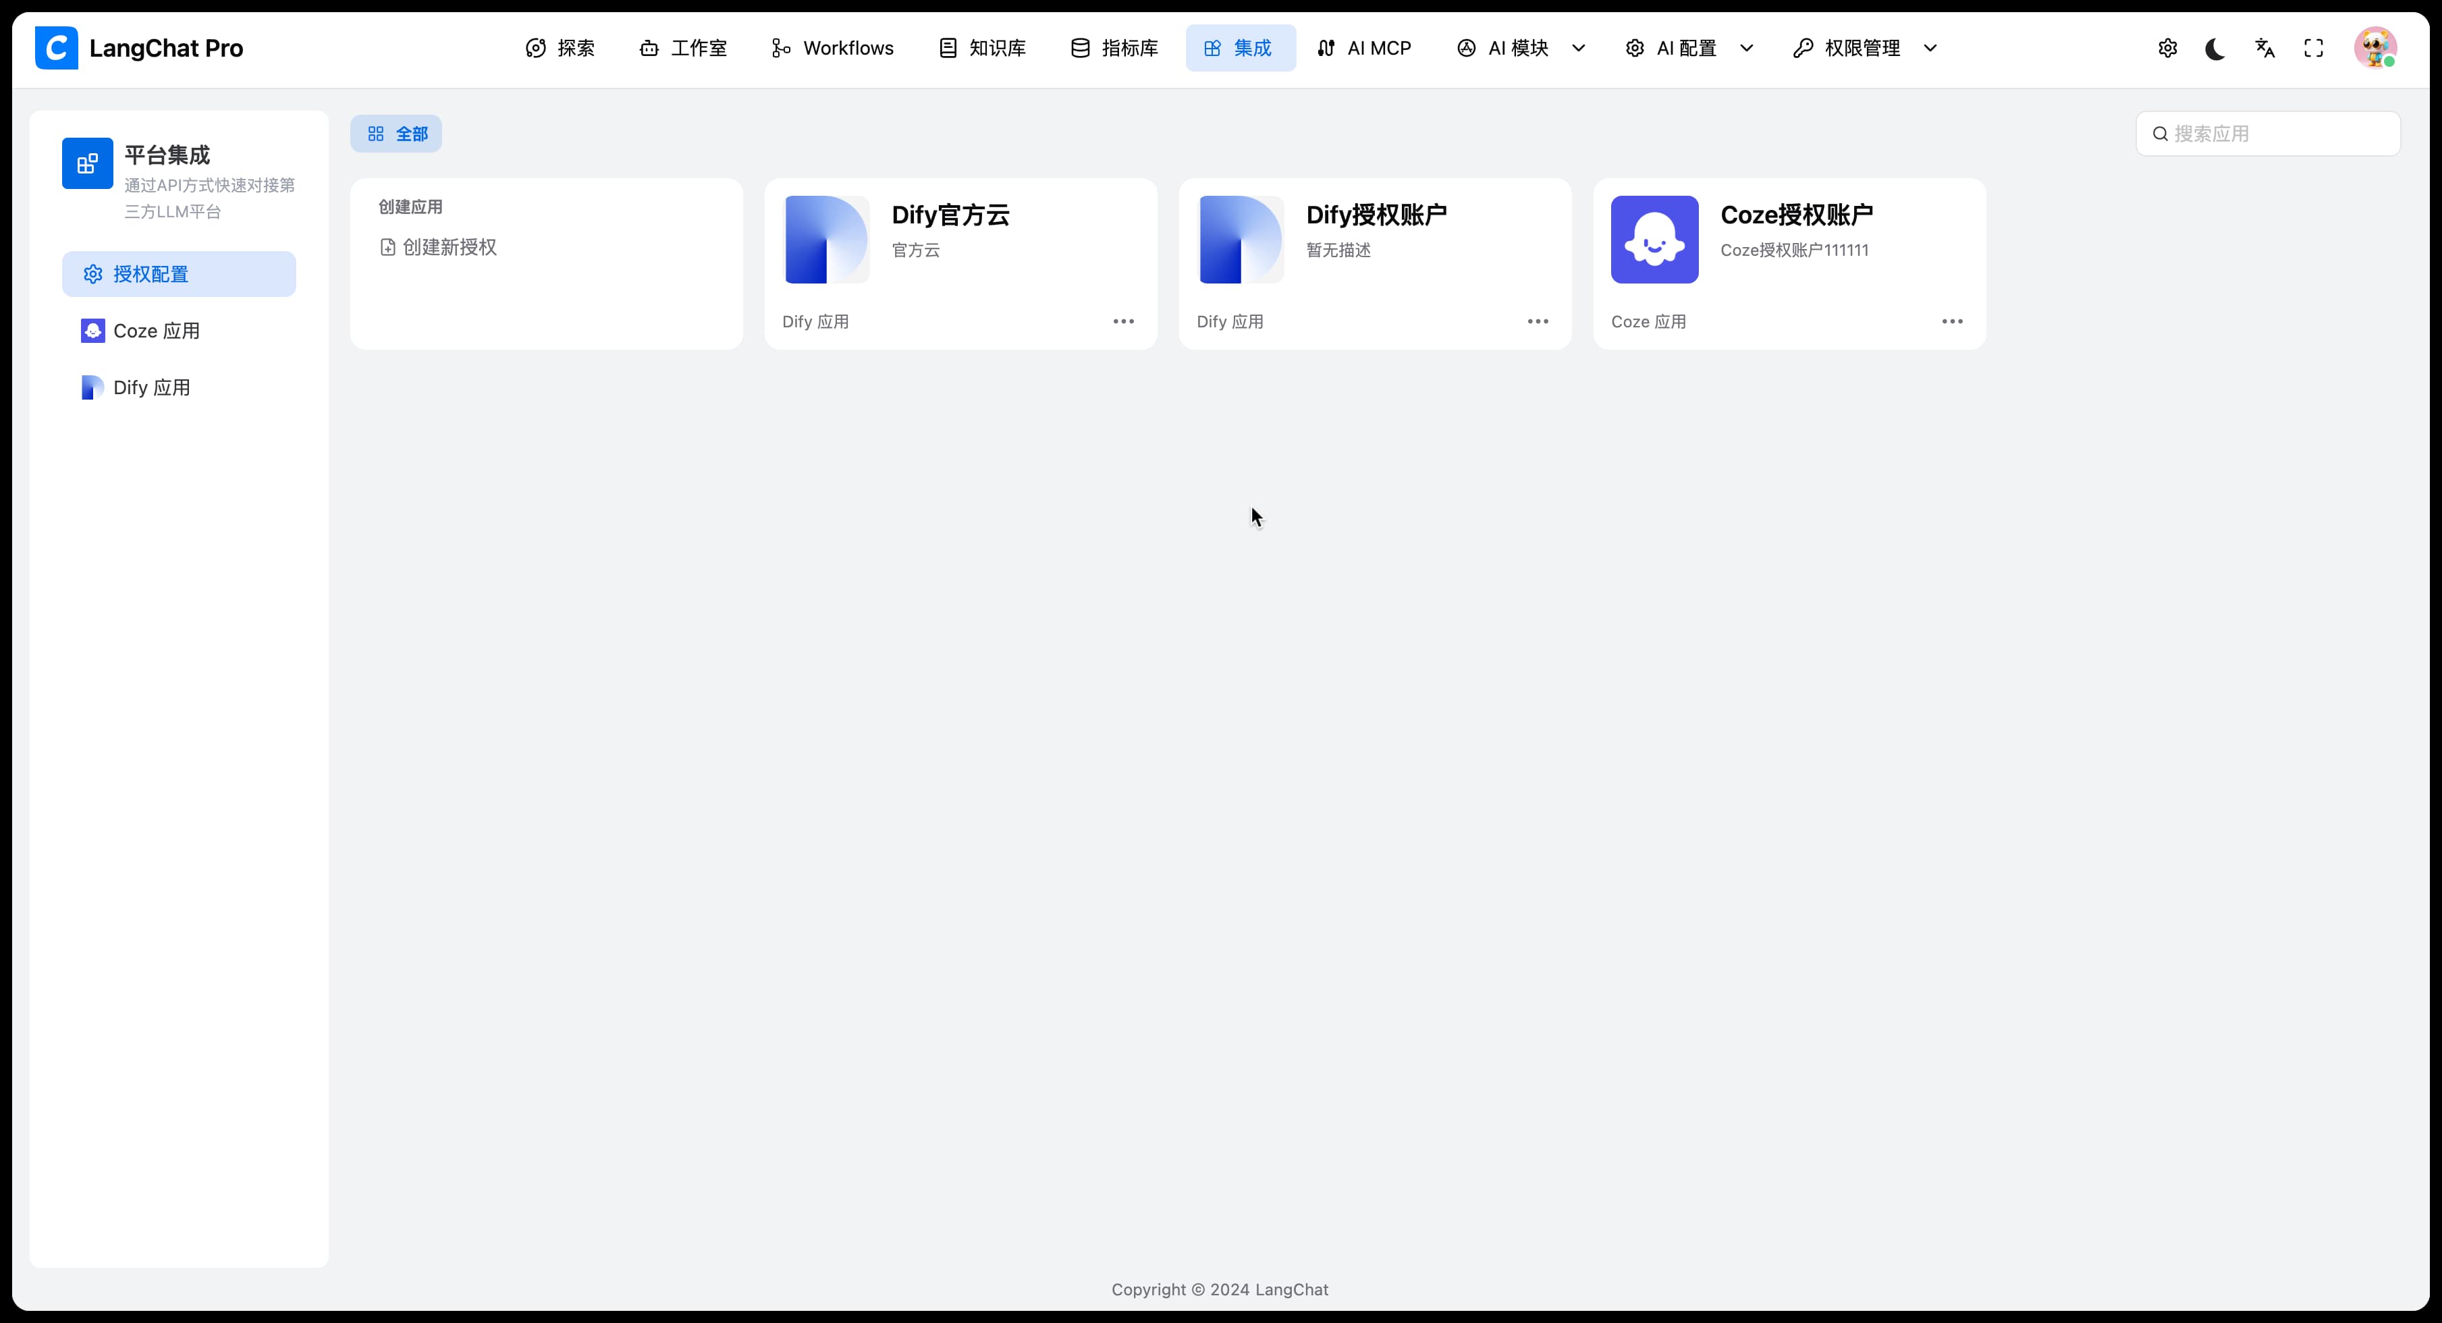Click the 权限管理 key icon

(1803, 49)
